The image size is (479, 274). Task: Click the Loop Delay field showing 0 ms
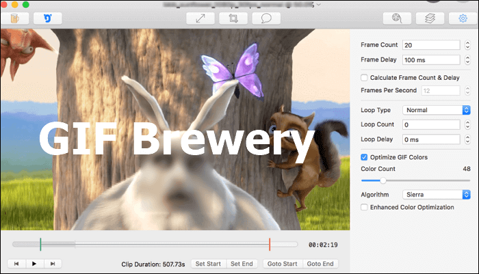[x=431, y=139]
